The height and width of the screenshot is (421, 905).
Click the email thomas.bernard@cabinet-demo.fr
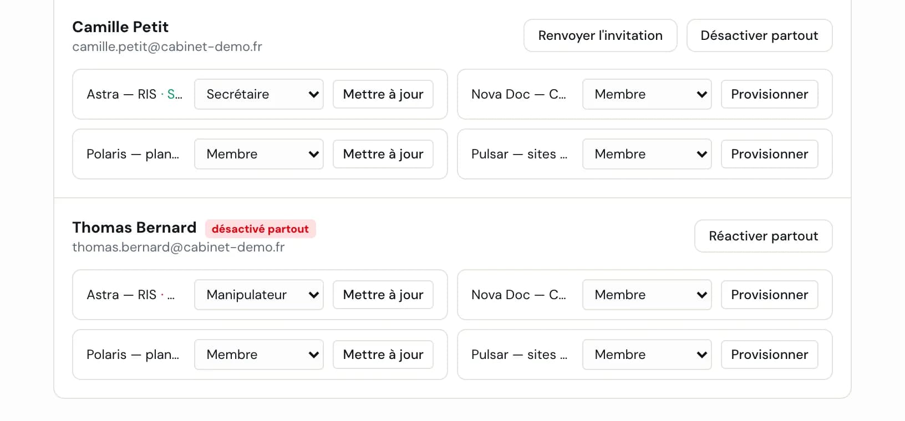(178, 247)
